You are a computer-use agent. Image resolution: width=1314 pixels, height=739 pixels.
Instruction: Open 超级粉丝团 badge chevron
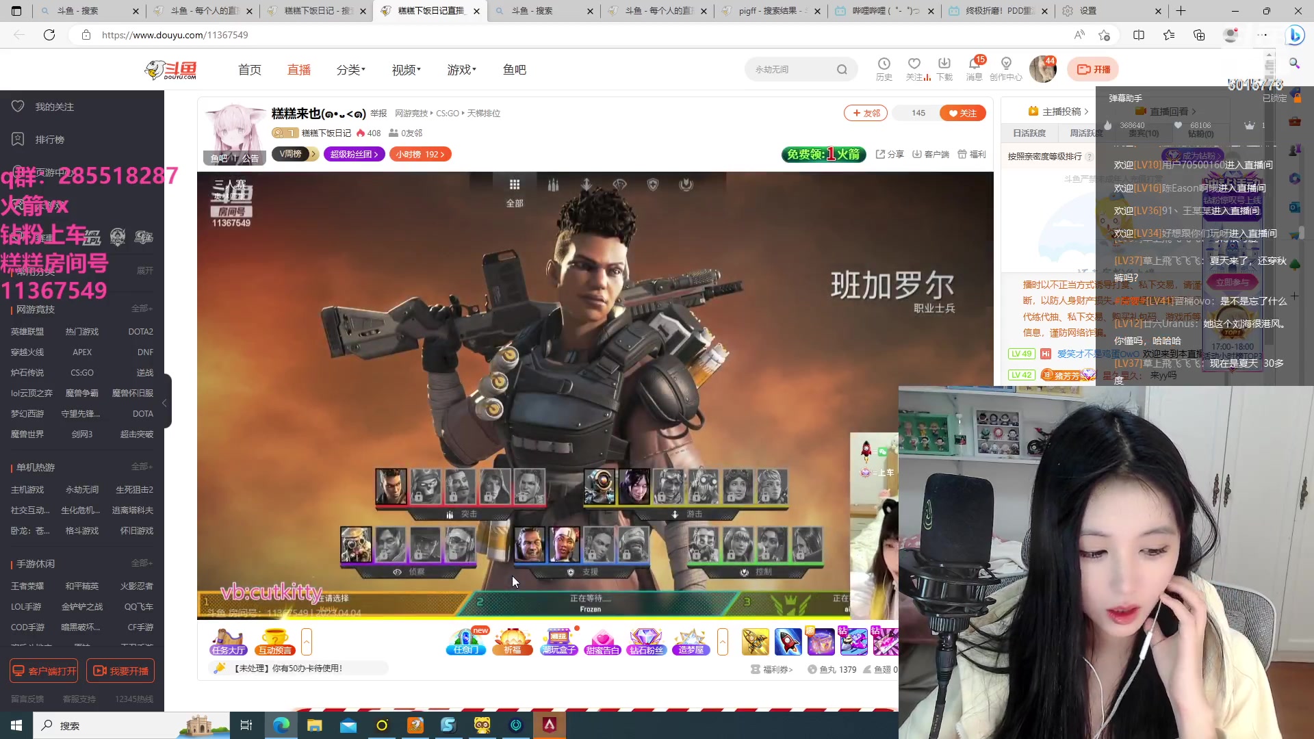(x=355, y=155)
